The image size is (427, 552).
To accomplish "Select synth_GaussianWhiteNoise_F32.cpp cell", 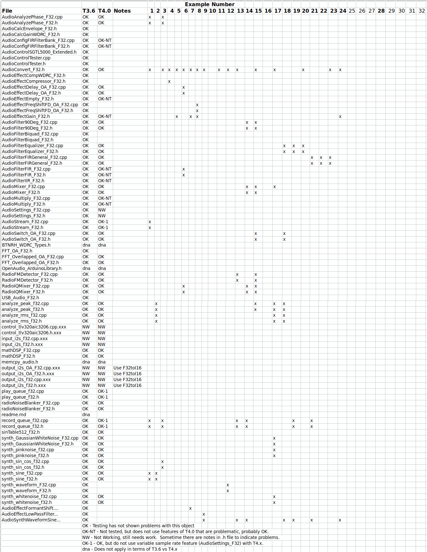I will point(41,438).
